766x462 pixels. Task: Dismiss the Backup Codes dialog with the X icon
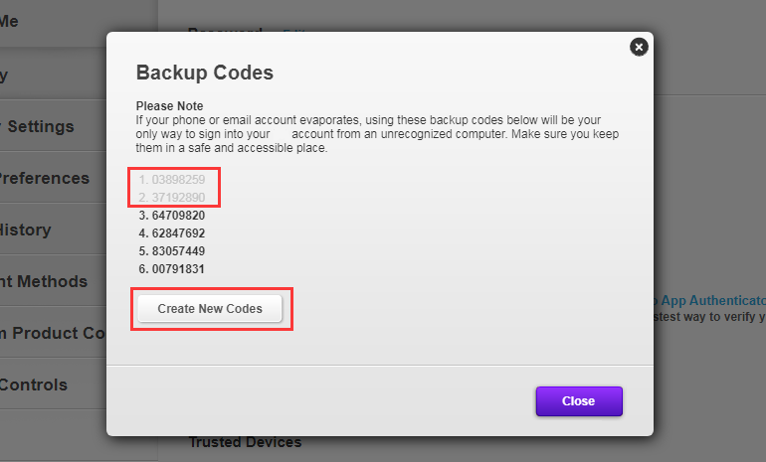coord(639,47)
